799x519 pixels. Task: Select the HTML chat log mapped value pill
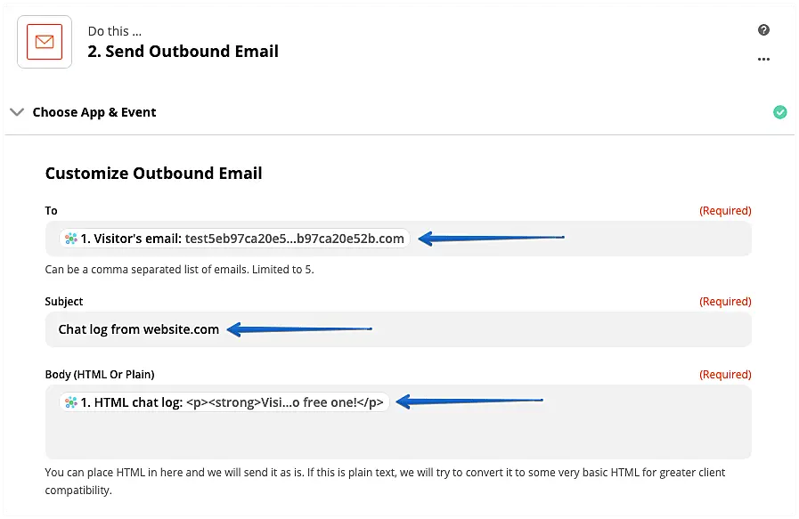[x=224, y=402]
